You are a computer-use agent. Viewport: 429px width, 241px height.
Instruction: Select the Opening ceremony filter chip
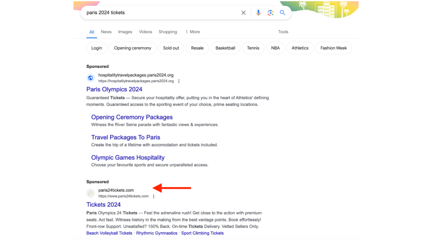coord(132,48)
